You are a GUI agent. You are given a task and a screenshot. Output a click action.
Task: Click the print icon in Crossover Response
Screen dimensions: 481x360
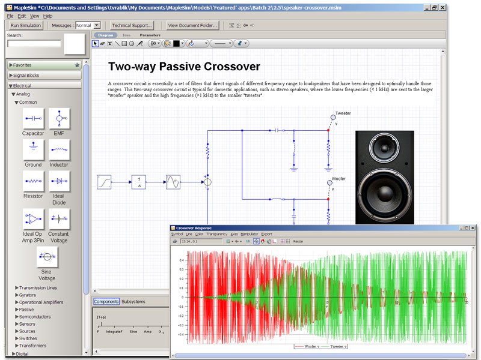(x=175, y=241)
